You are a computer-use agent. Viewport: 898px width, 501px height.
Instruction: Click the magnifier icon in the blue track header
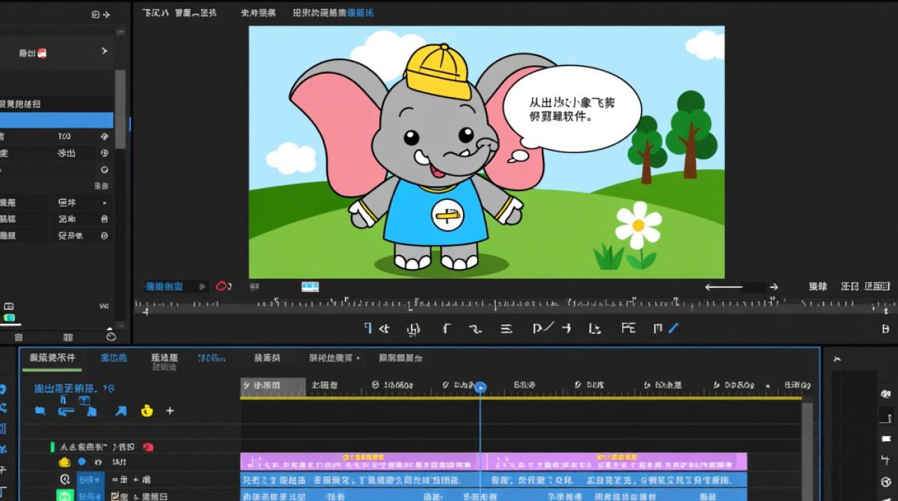pyautogui.click(x=65, y=480)
